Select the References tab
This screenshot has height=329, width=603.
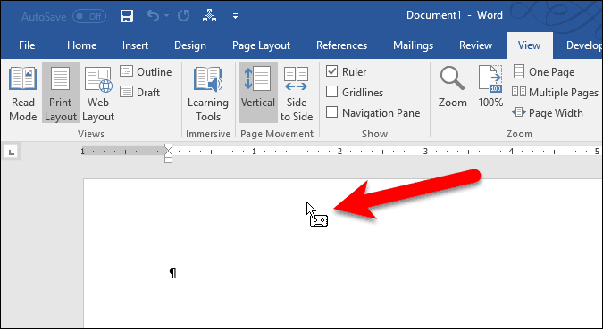(341, 45)
